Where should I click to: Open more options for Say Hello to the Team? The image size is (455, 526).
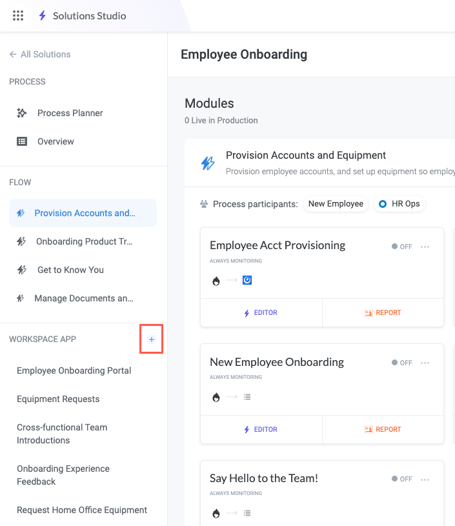[425, 479]
